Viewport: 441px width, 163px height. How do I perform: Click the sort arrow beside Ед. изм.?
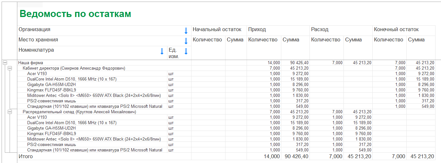[x=186, y=51]
